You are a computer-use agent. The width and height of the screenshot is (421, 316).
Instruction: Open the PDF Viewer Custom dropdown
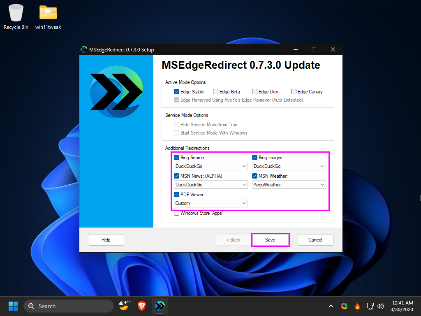pyautogui.click(x=211, y=203)
